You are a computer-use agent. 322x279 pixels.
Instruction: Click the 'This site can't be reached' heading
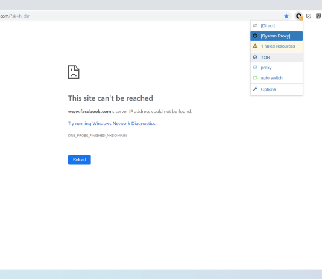point(110,98)
